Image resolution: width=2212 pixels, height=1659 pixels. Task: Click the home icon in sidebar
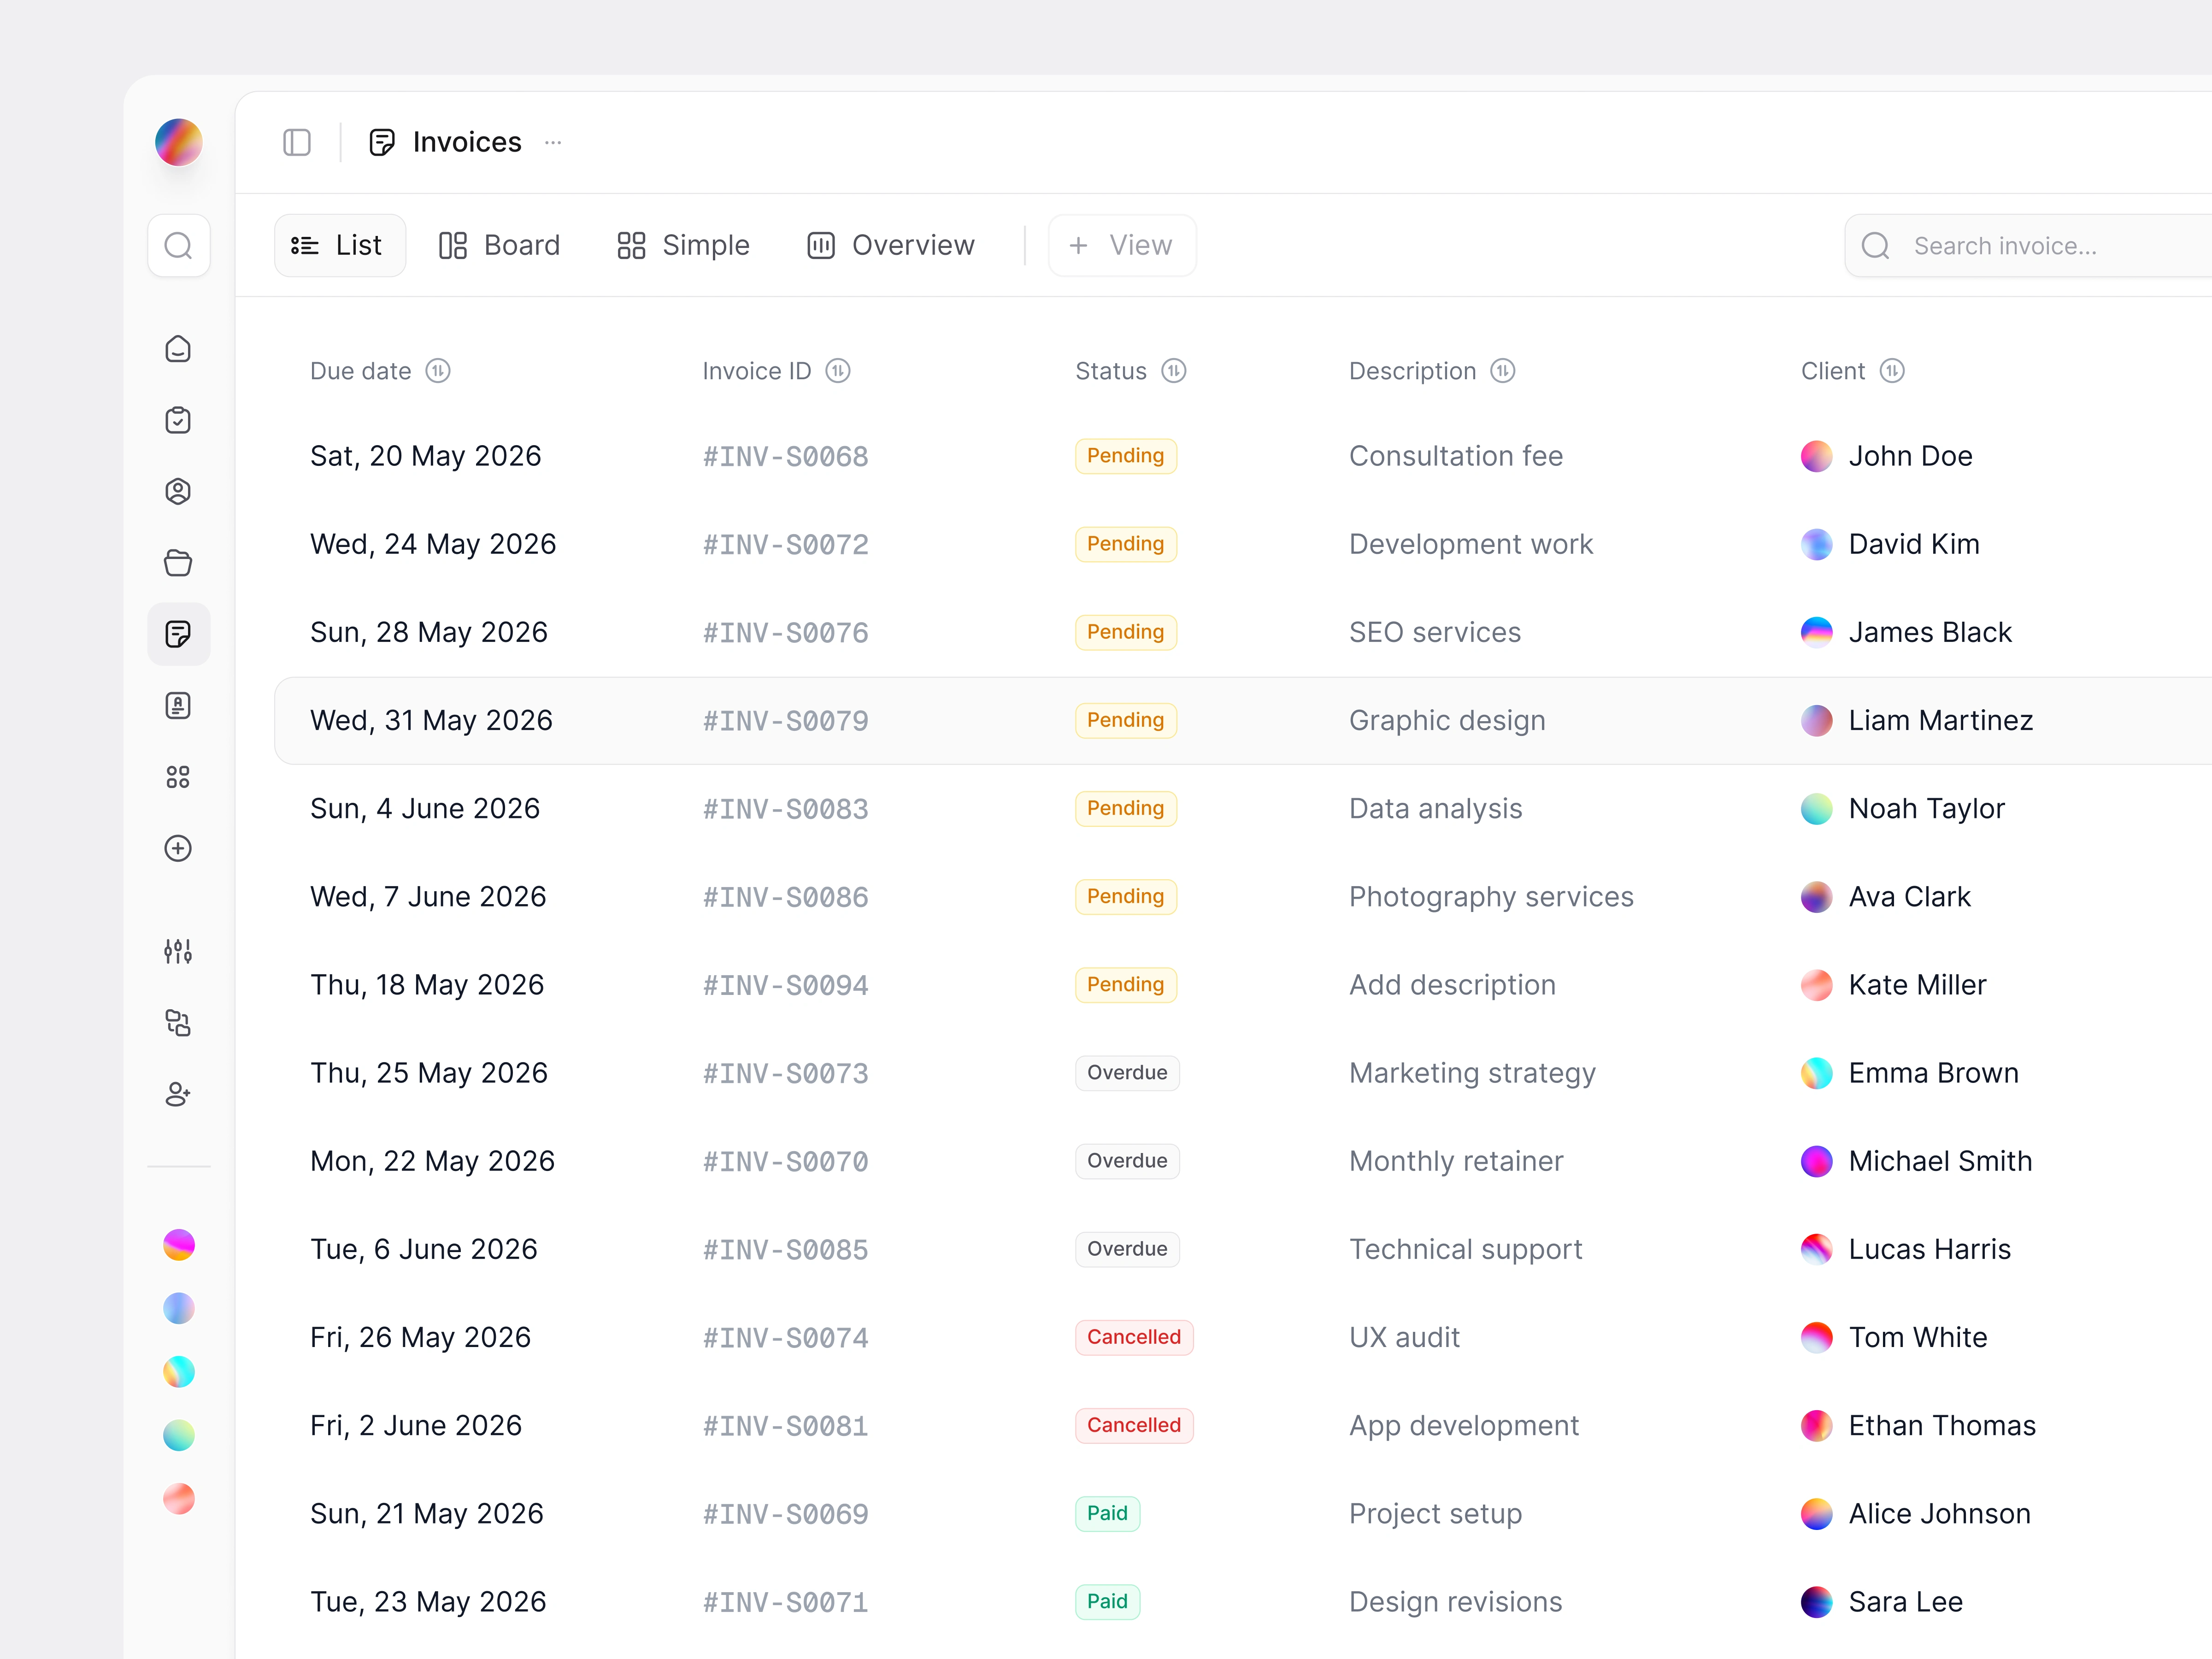coord(178,349)
